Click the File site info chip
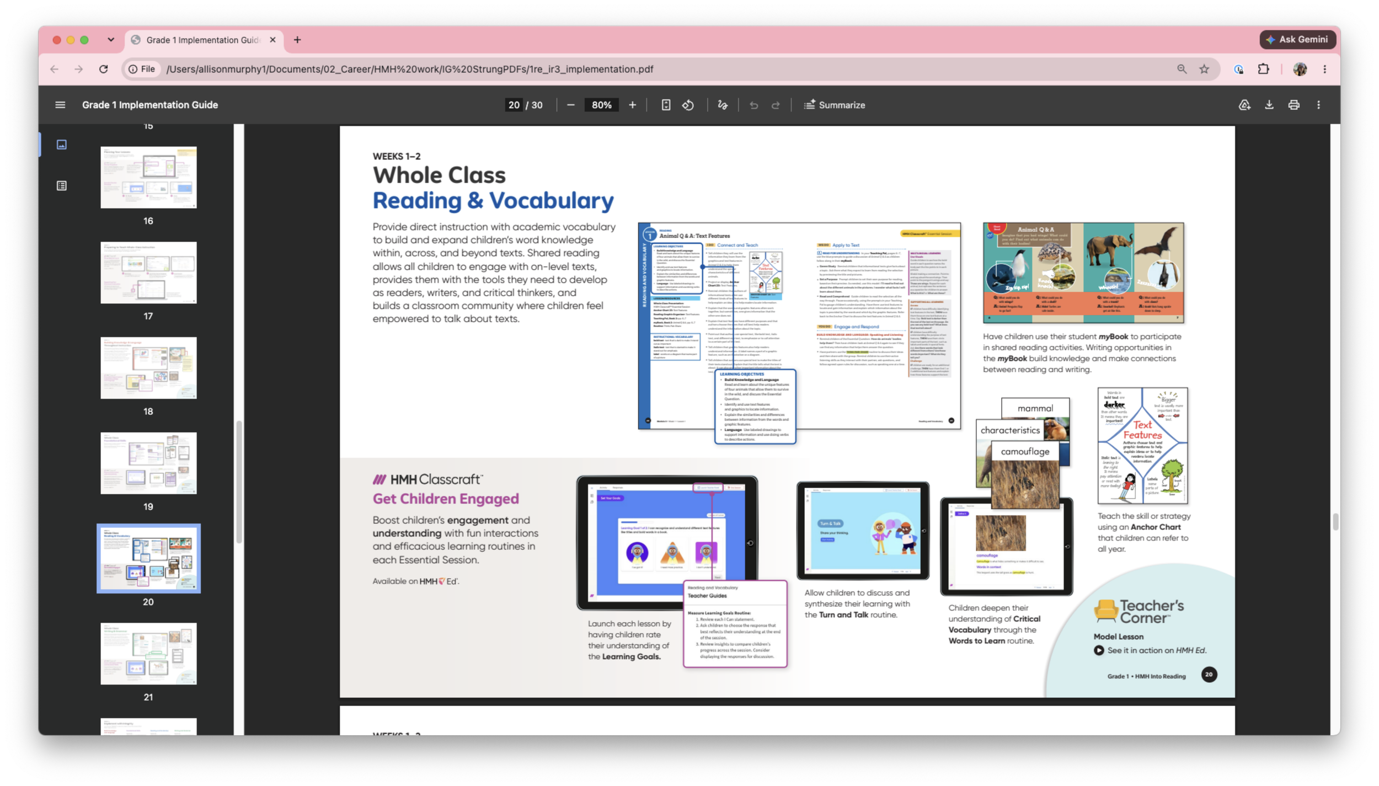 tap(142, 69)
